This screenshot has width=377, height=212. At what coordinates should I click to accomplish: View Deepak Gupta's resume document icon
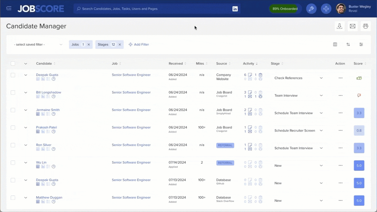point(38,79)
